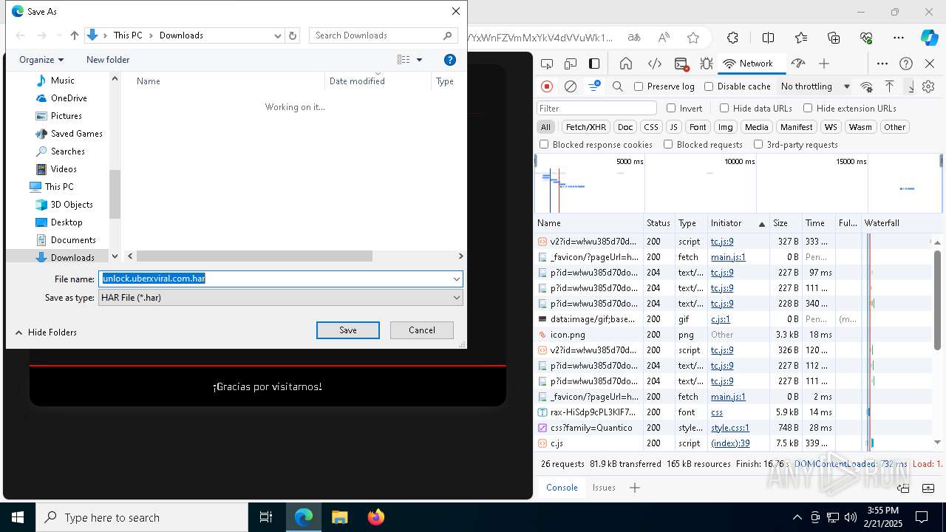Check Hide data URLs
The image size is (946, 532).
coord(724,108)
